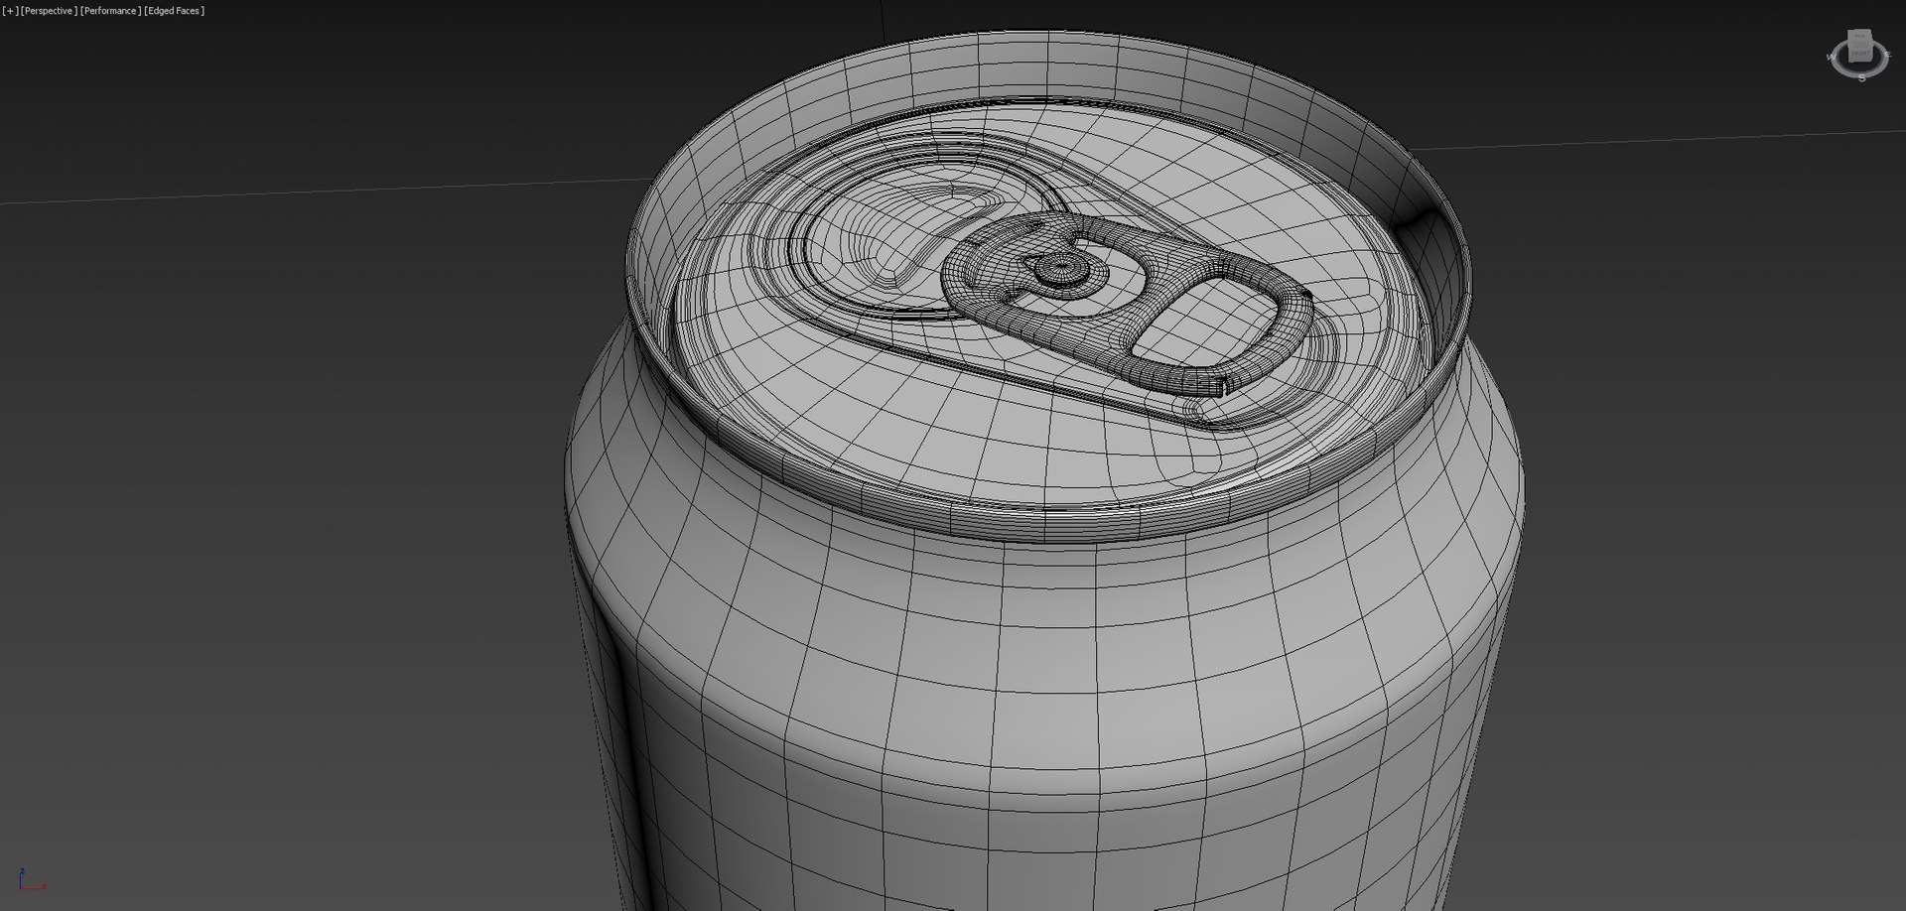Open the Performance viewport quality menu
This screenshot has height=911, width=1906.
110,11
